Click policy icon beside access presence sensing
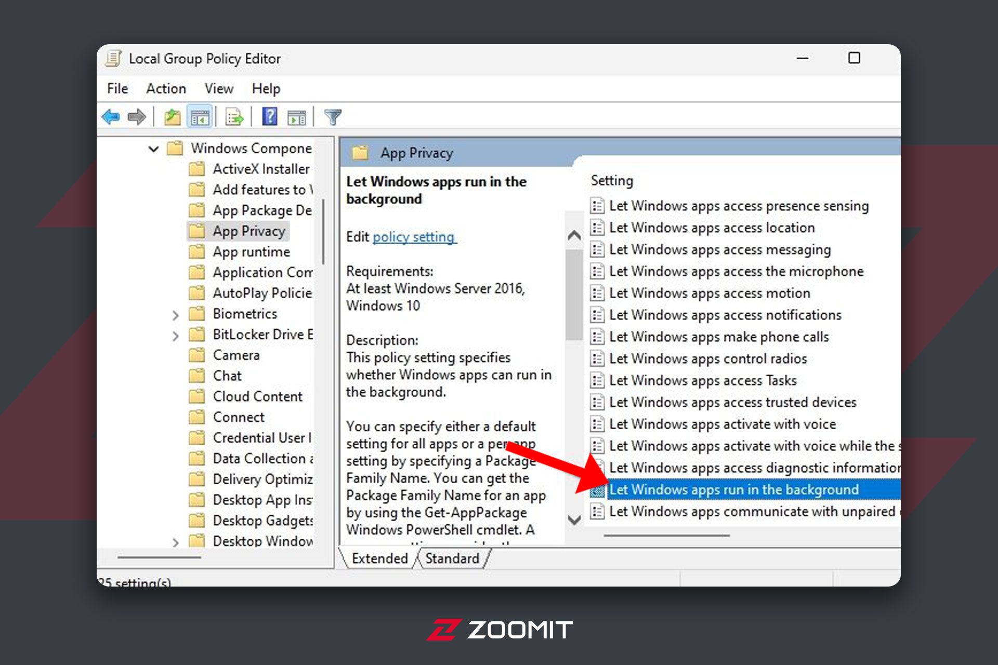998x665 pixels. pos(597,206)
